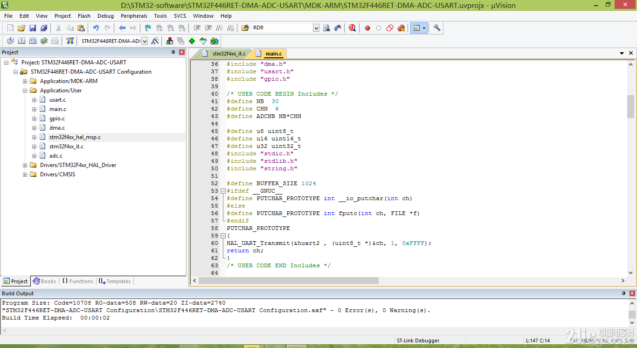Open the Flash menu
This screenshot has width=637, height=348.
pyautogui.click(x=84, y=16)
